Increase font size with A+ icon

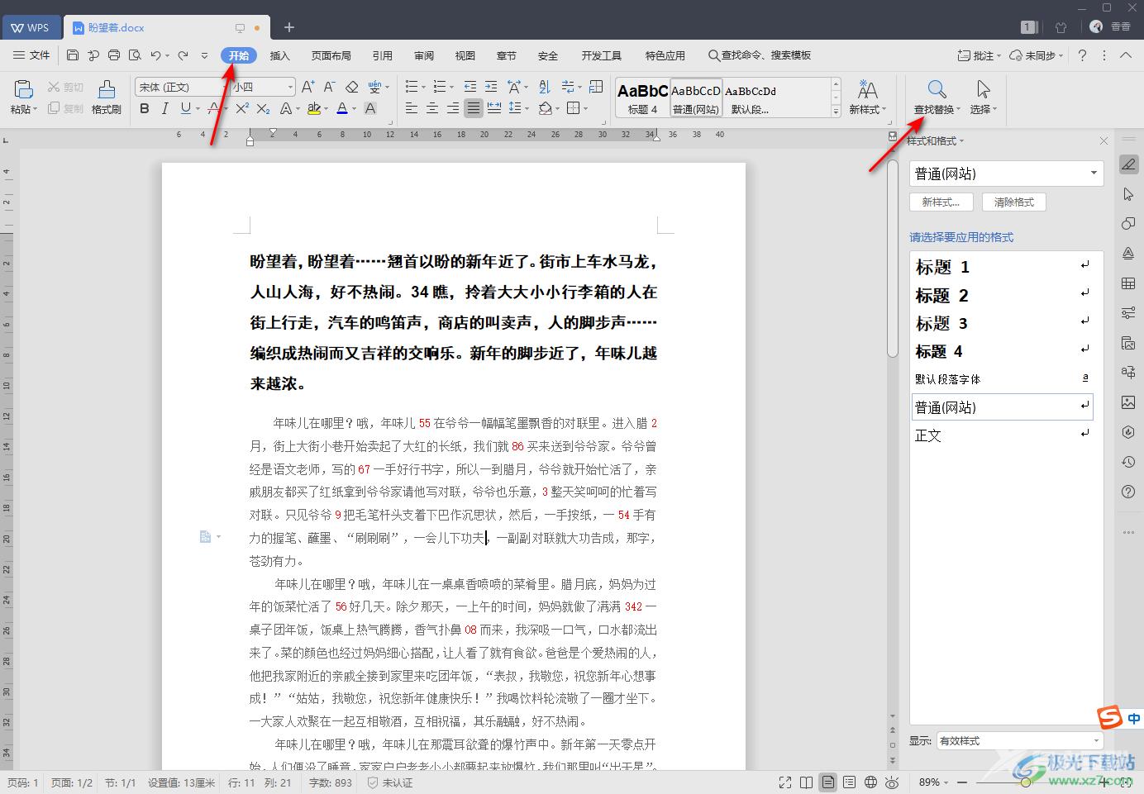click(x=307, y=87)
